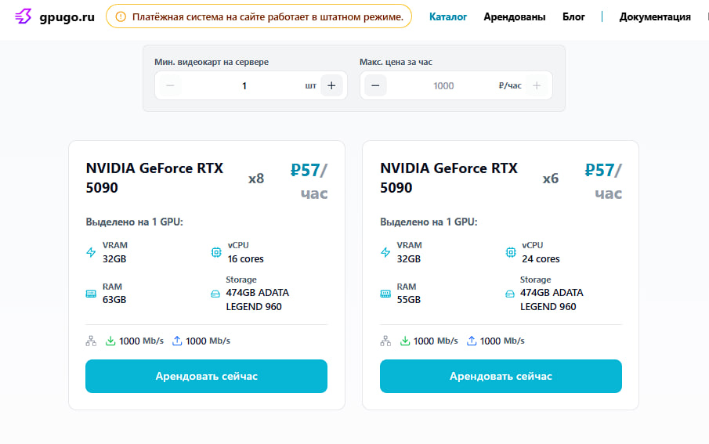The height and width of the screenshot is (444, 709).
Task: Click the x8 GPU count label
Action: click(256, 179)
